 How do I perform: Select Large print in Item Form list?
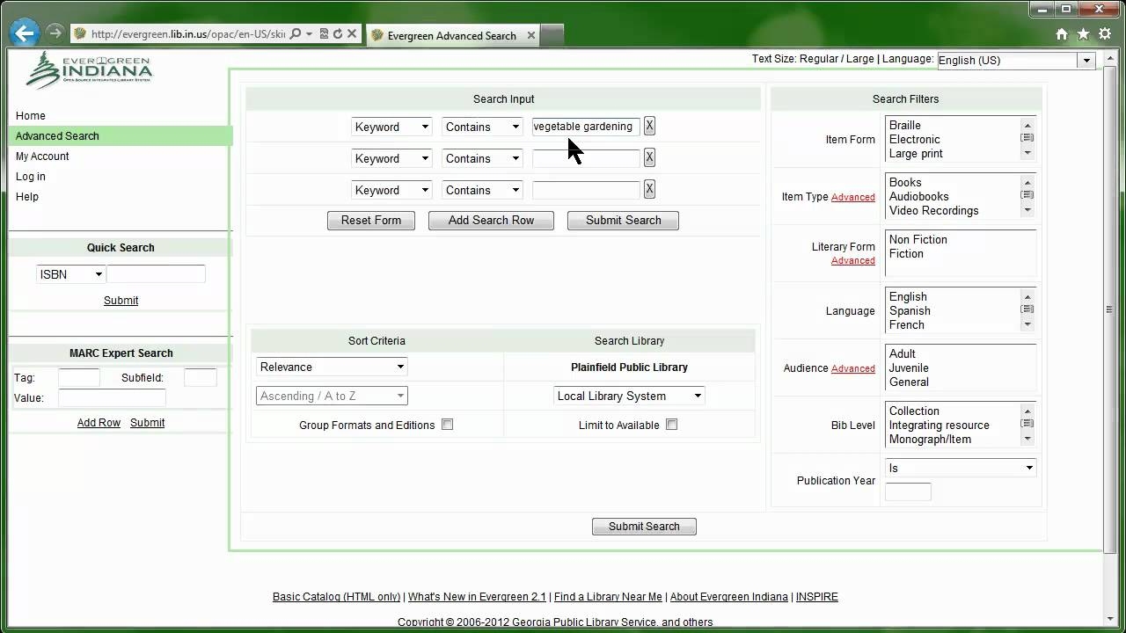[916, 153]
